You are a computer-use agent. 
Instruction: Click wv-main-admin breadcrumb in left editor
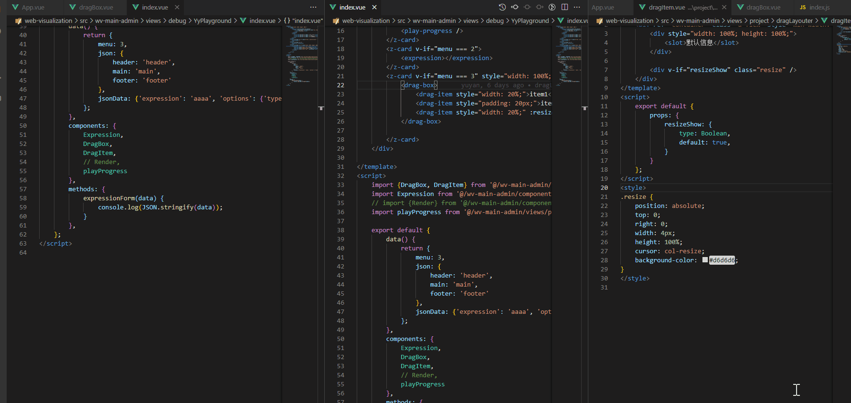coord(117,21)
